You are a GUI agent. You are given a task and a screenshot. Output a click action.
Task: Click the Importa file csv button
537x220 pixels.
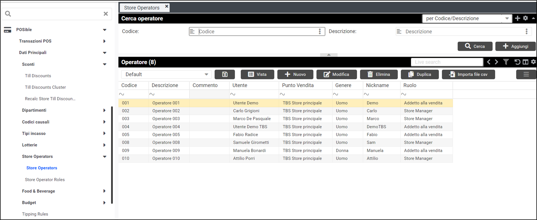(x=468, y=74)
